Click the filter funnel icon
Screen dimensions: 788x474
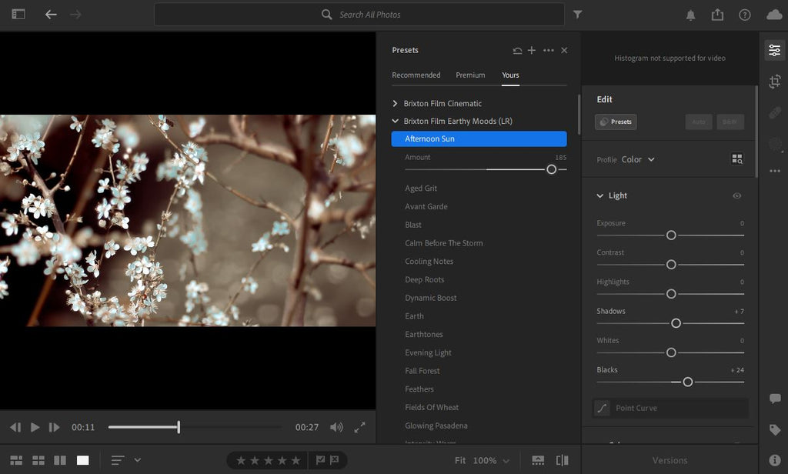(x=578, y=15)
